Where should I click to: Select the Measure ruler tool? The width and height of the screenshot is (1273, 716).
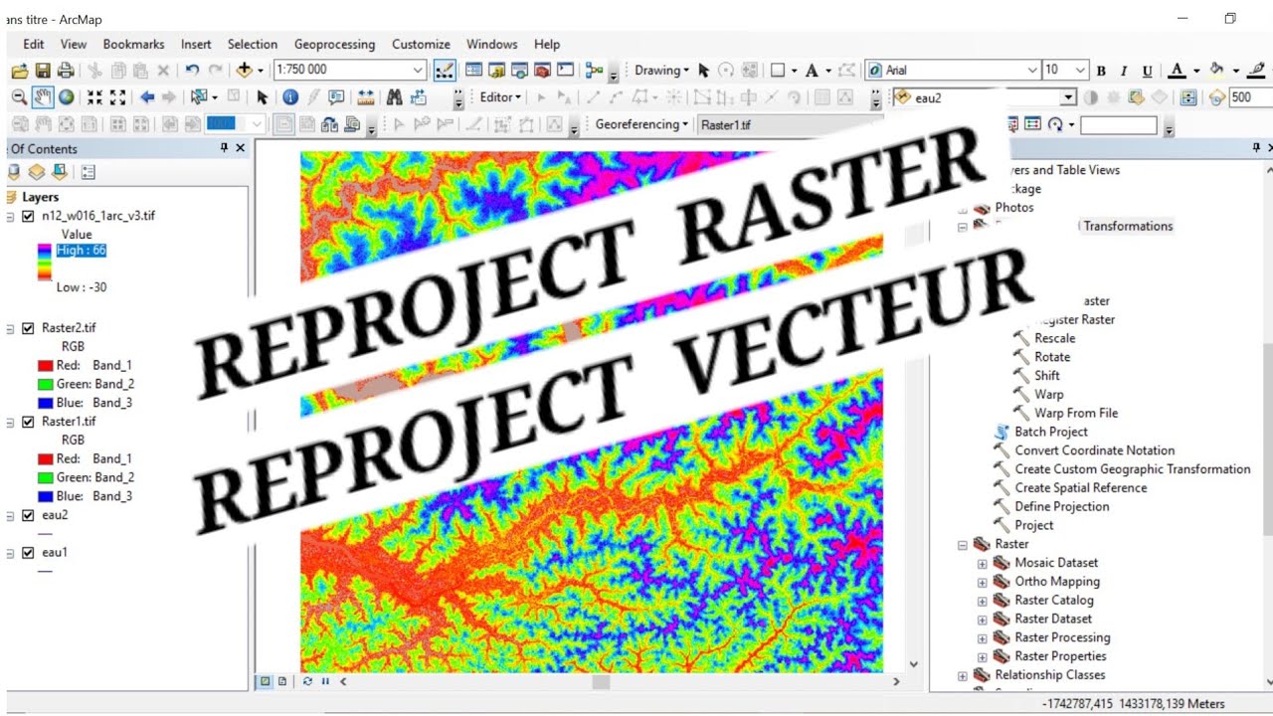click(x=366, y=97)
